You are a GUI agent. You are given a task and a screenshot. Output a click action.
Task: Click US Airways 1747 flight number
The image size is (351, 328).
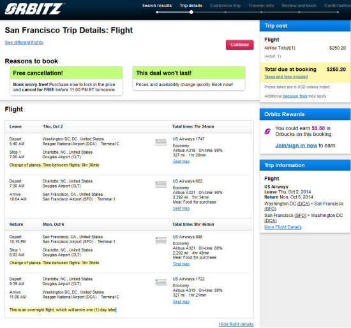click(x=188, y=139)
